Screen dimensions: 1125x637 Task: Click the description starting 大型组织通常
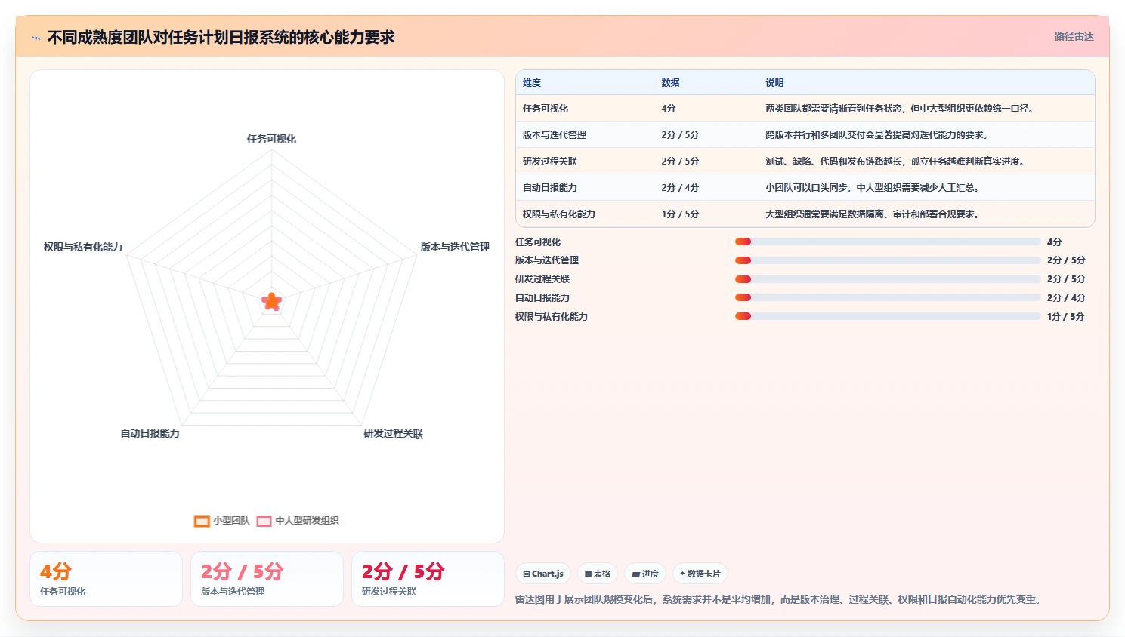[x=872, y=214]
